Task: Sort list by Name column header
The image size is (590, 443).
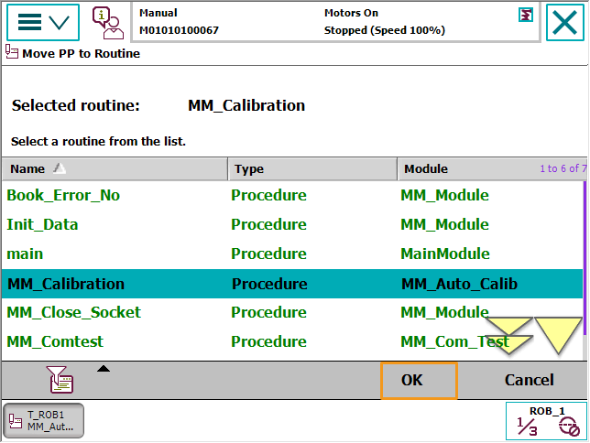Action: pyautogui.click(x=115, y=168)
